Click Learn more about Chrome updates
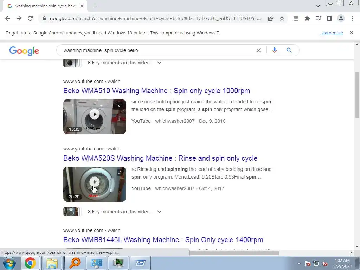 coord(332,33)
